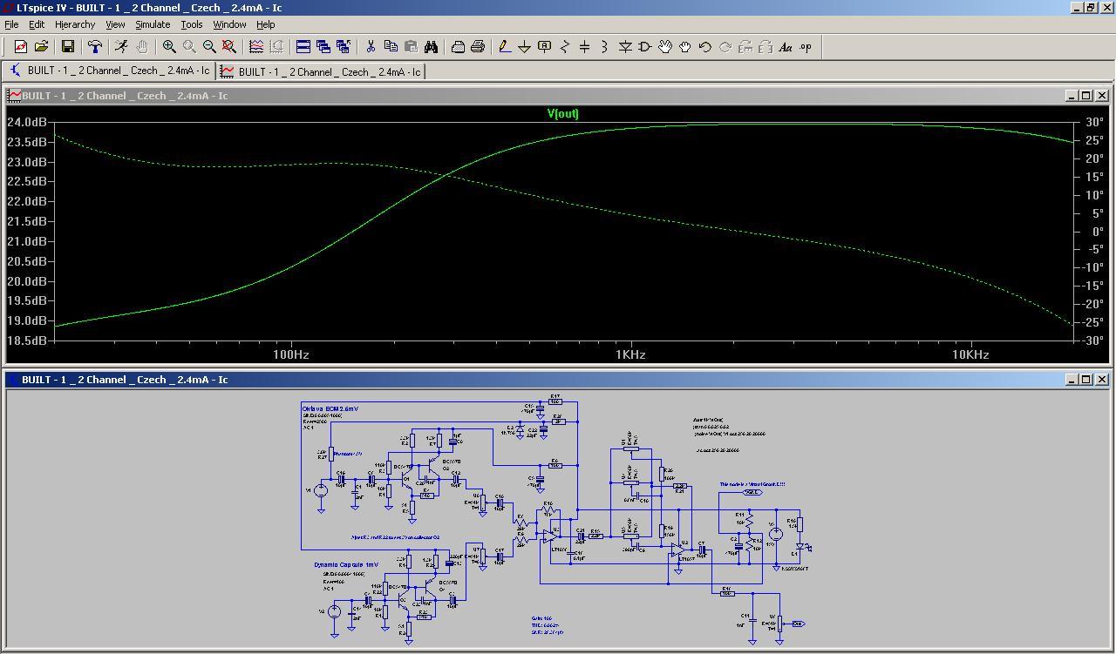
Task: Click the Zoom In magnifier
Action: [x=169, y=47]
